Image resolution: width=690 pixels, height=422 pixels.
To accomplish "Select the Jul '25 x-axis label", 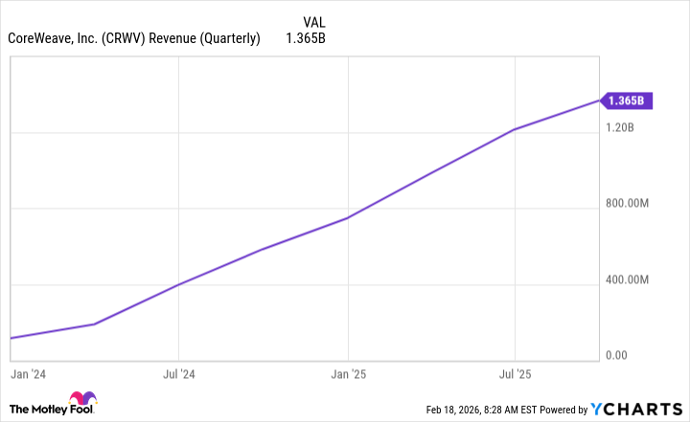I will 516,372.
